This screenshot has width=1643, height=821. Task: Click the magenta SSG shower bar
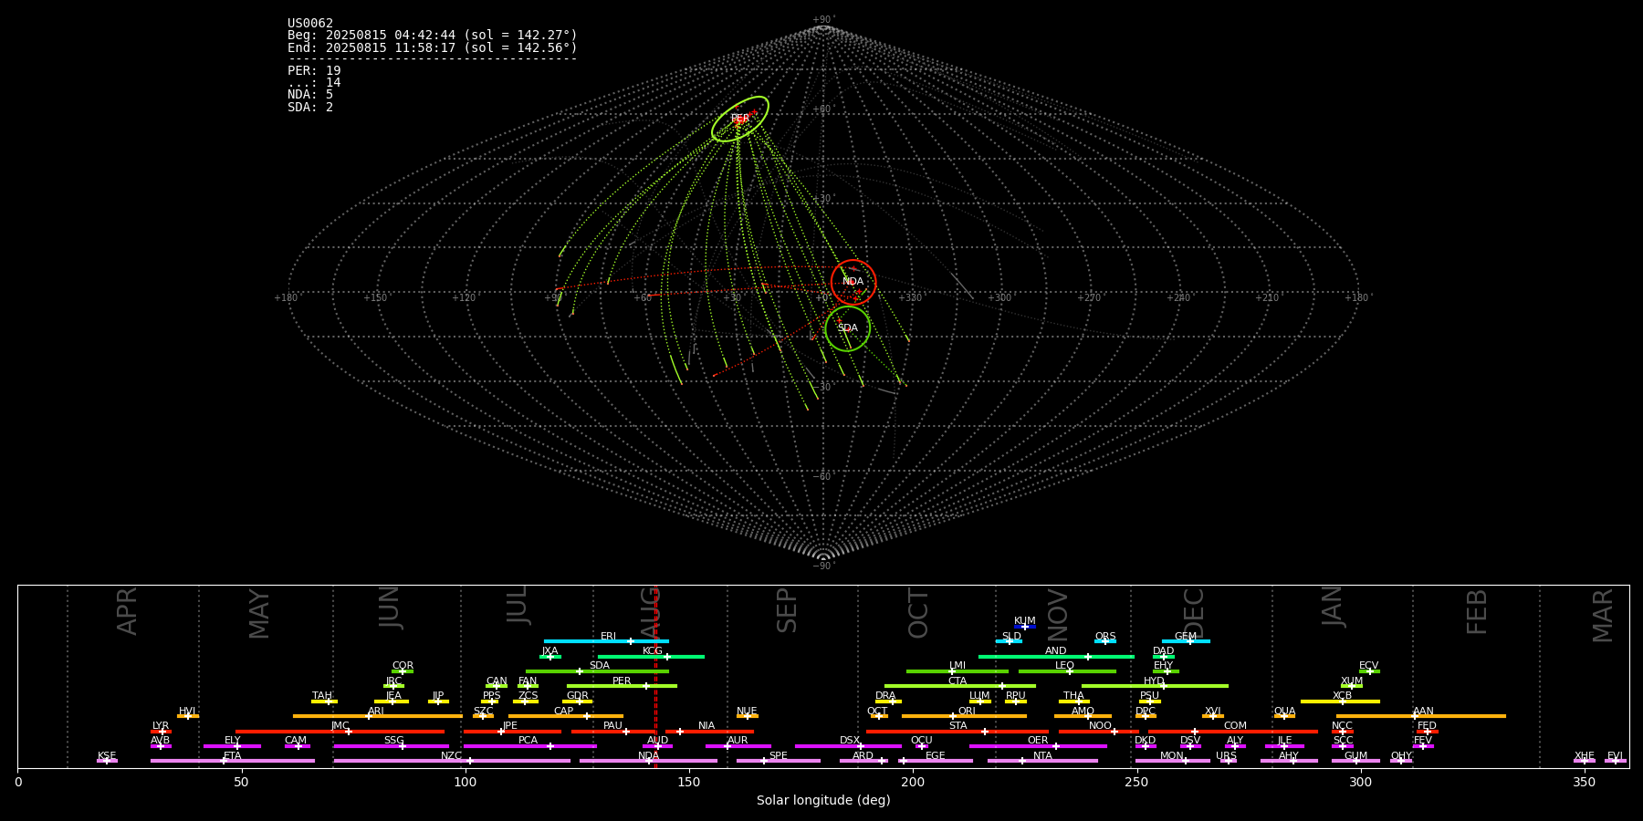coord(392,746)
